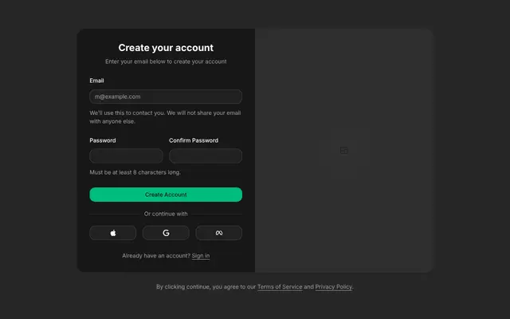Viewport: 510px width, 319px height.
Task: Continue with Google icon button
Action: click(166, 233)
